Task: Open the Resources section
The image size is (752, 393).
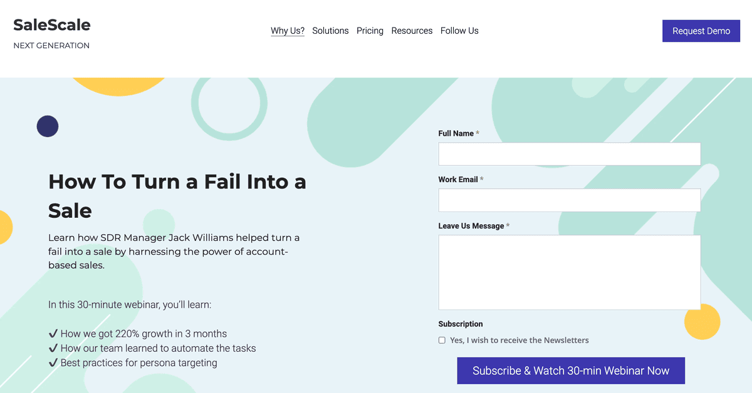Action: click(x=412, y=30)
